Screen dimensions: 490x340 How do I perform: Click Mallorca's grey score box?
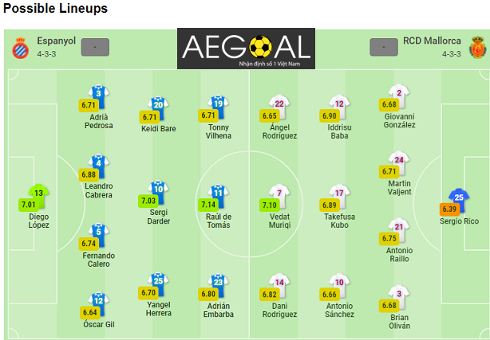pos(384,48)
